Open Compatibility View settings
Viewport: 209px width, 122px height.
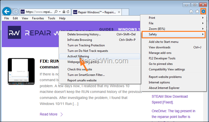click(173, 69)
